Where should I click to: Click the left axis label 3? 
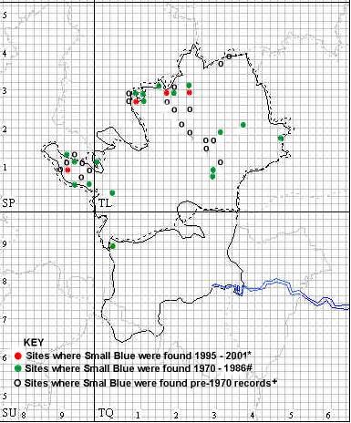click(5, 90)
